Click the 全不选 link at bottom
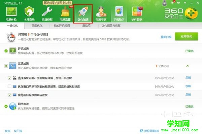 click(x=18, y=131)
